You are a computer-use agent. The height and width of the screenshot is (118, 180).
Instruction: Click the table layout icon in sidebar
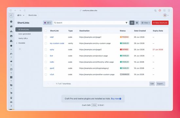tap(11, 69)
